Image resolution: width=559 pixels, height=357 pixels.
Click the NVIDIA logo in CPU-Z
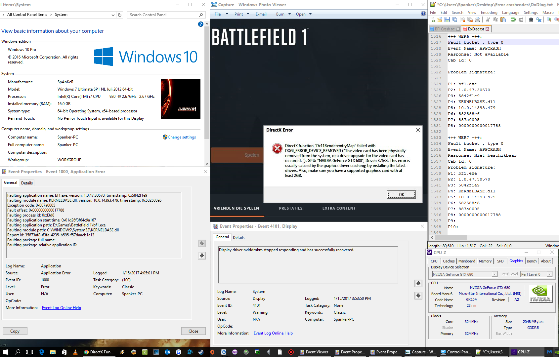(541, 294)
